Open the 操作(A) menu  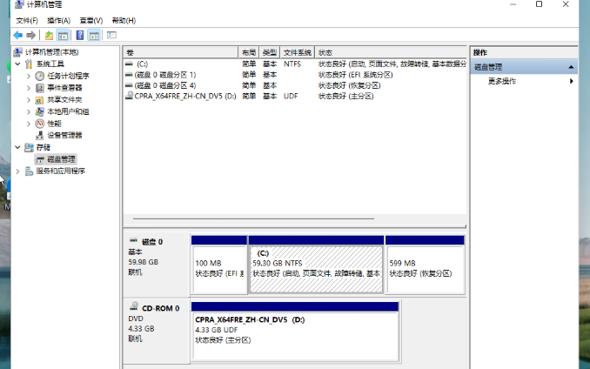pyautogui.click(x=59, y=20)
